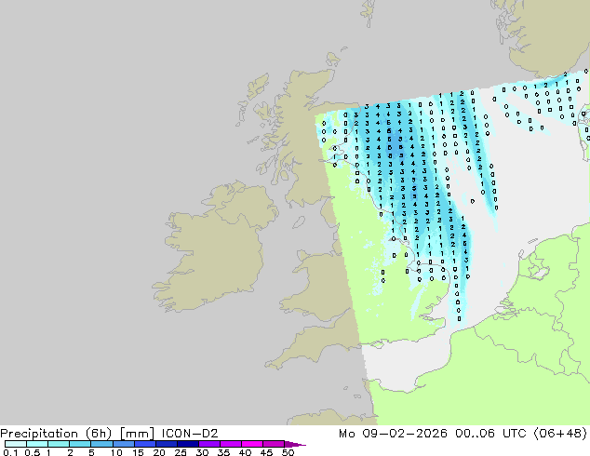
Task: Click the 'Precipitation (6h)' title text
Action: (56, 434)
